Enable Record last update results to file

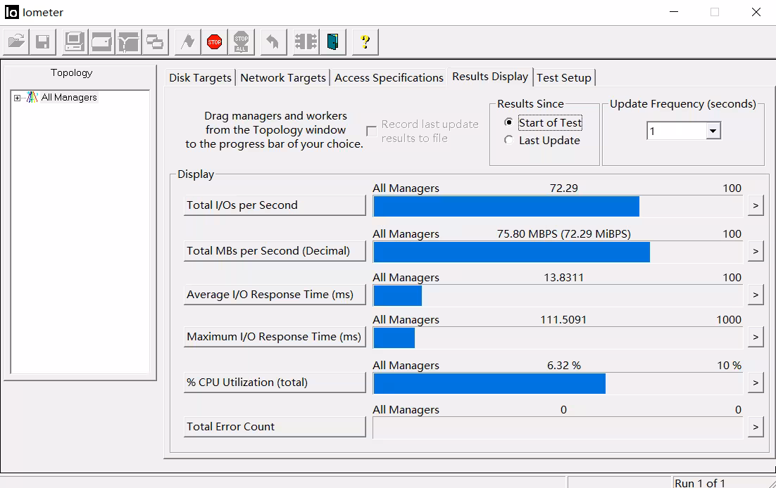tap(371, 131)
